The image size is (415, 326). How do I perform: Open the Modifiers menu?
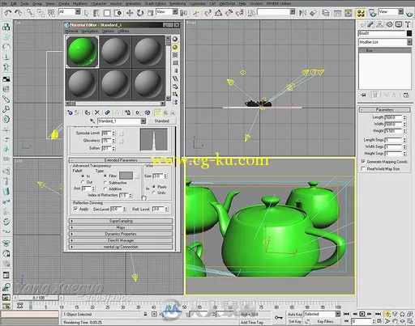tap(80, 3)
